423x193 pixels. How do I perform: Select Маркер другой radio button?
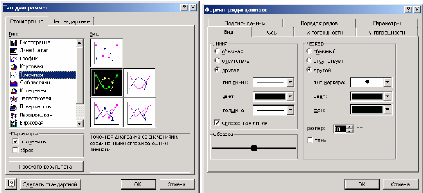(310, 70)
